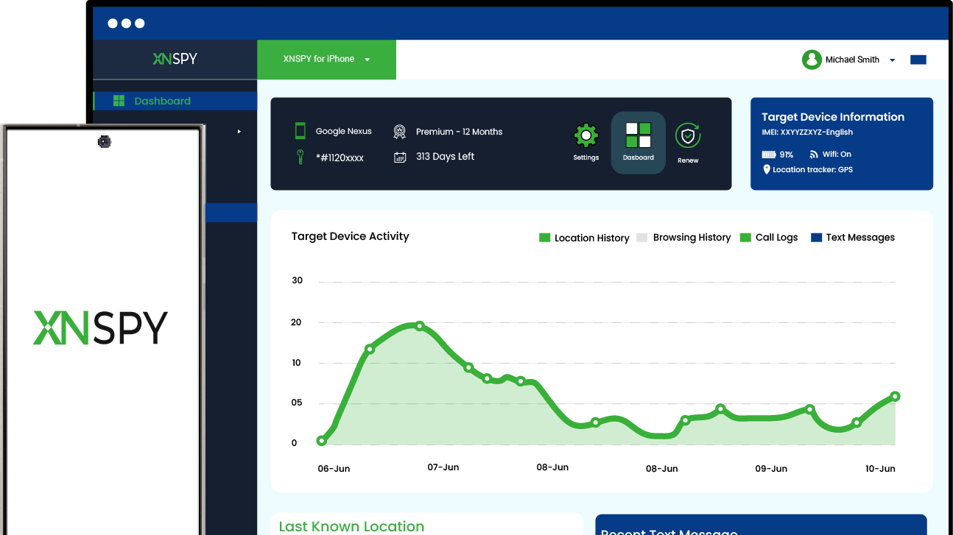Viewport: 953px width, 535px height.
Task: Click the Browsing History legend label
Action: pos(692,238)
